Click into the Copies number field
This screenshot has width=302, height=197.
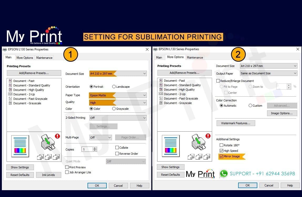coord(87,149)
